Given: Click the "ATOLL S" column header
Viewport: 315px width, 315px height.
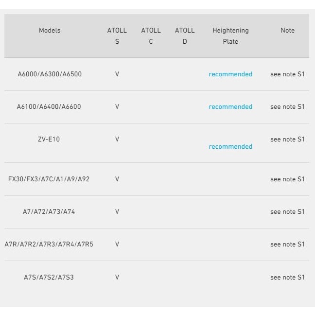Looking at the screenshot, I should tap(117, 36).
